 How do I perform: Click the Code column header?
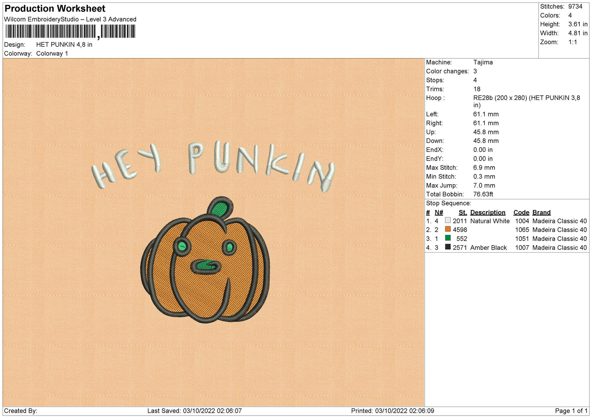click(x=521, y=212)
